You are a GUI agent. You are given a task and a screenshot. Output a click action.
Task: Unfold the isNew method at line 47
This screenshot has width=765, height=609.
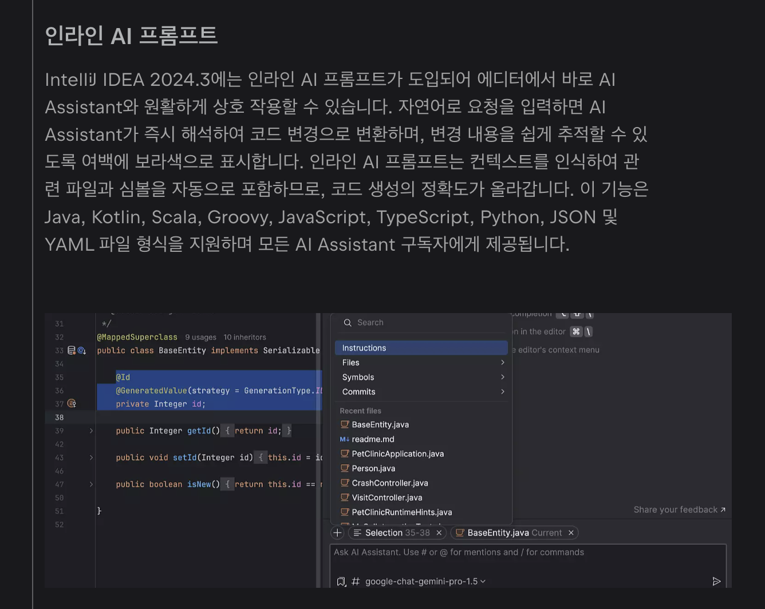[x=91, y=484]
